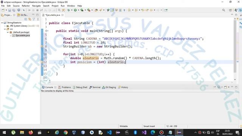This screenshot has height=136, width=242.
Task: Click the Open Perspective icon
Action: click(x=230, y=10)
